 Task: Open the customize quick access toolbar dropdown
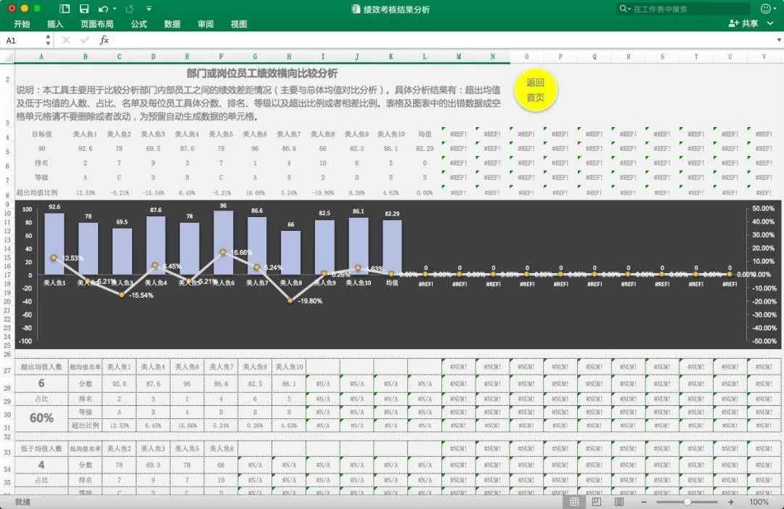[x=149, y=9]
